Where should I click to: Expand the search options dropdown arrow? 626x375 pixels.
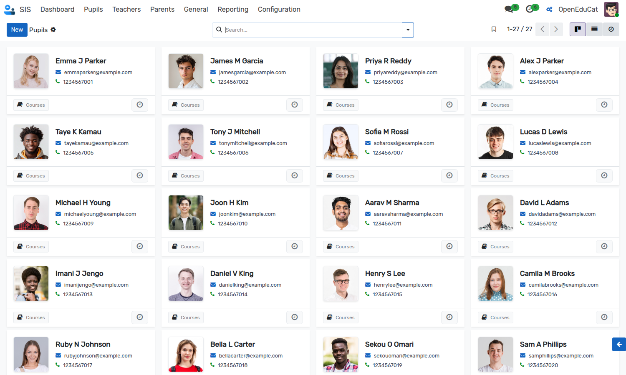[x=408, y=30]
